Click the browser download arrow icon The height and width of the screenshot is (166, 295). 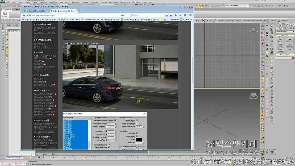[x=176, y=15]
